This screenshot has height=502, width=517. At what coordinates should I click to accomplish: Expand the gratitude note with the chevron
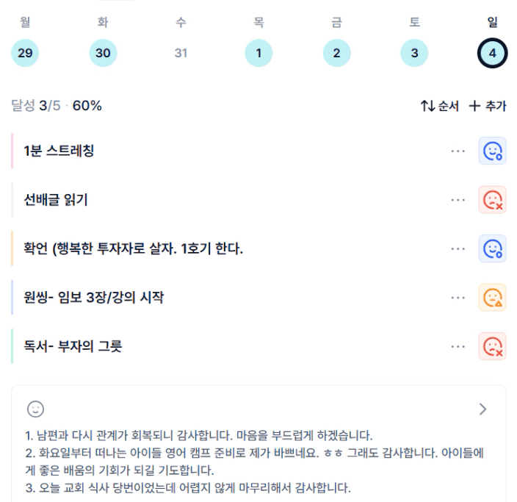(482, 409)
